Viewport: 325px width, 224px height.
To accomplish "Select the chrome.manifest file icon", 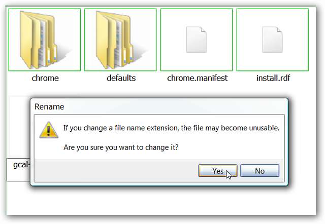I will click(x=197, y=40).
